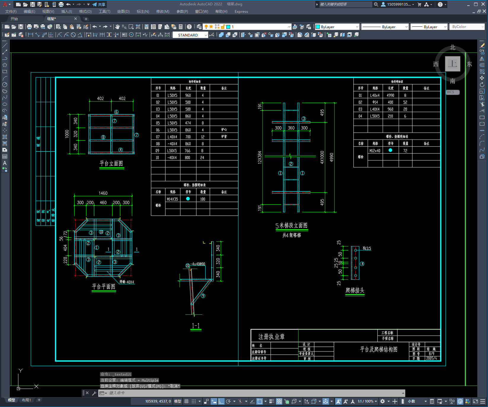Toggle transparency display in the status bar
Viewport: 488px width, 407px height.
279,401
